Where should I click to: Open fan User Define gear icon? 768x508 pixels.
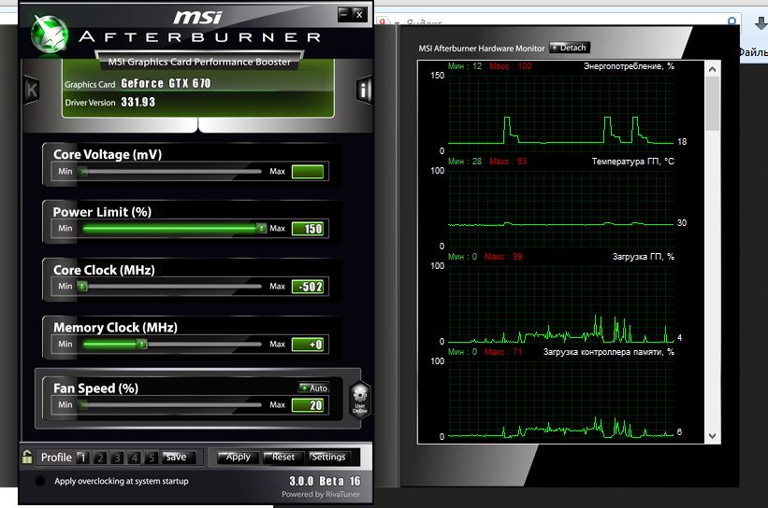[x=359, y=400]
